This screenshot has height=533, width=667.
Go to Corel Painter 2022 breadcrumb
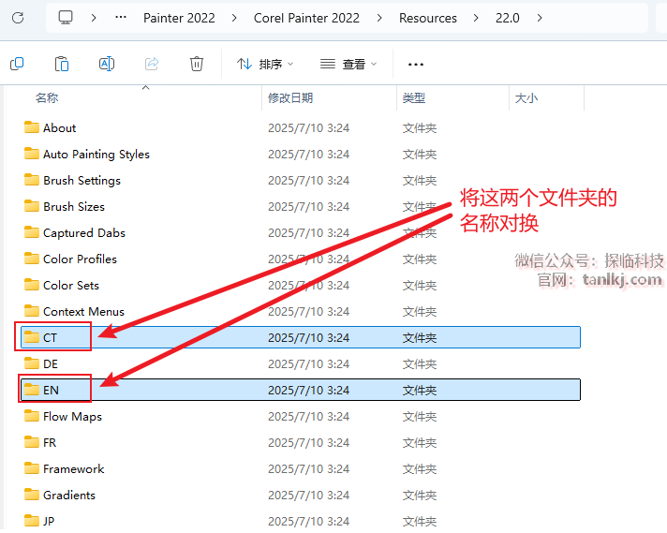(308, 18)
